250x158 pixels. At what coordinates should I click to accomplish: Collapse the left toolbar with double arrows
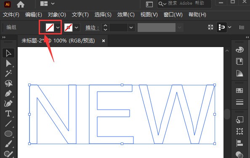point(4,37)
